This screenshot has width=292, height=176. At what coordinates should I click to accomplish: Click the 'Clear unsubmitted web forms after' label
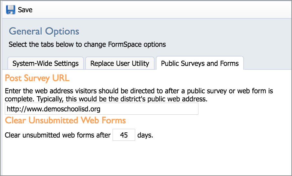[x=57, y=135]
